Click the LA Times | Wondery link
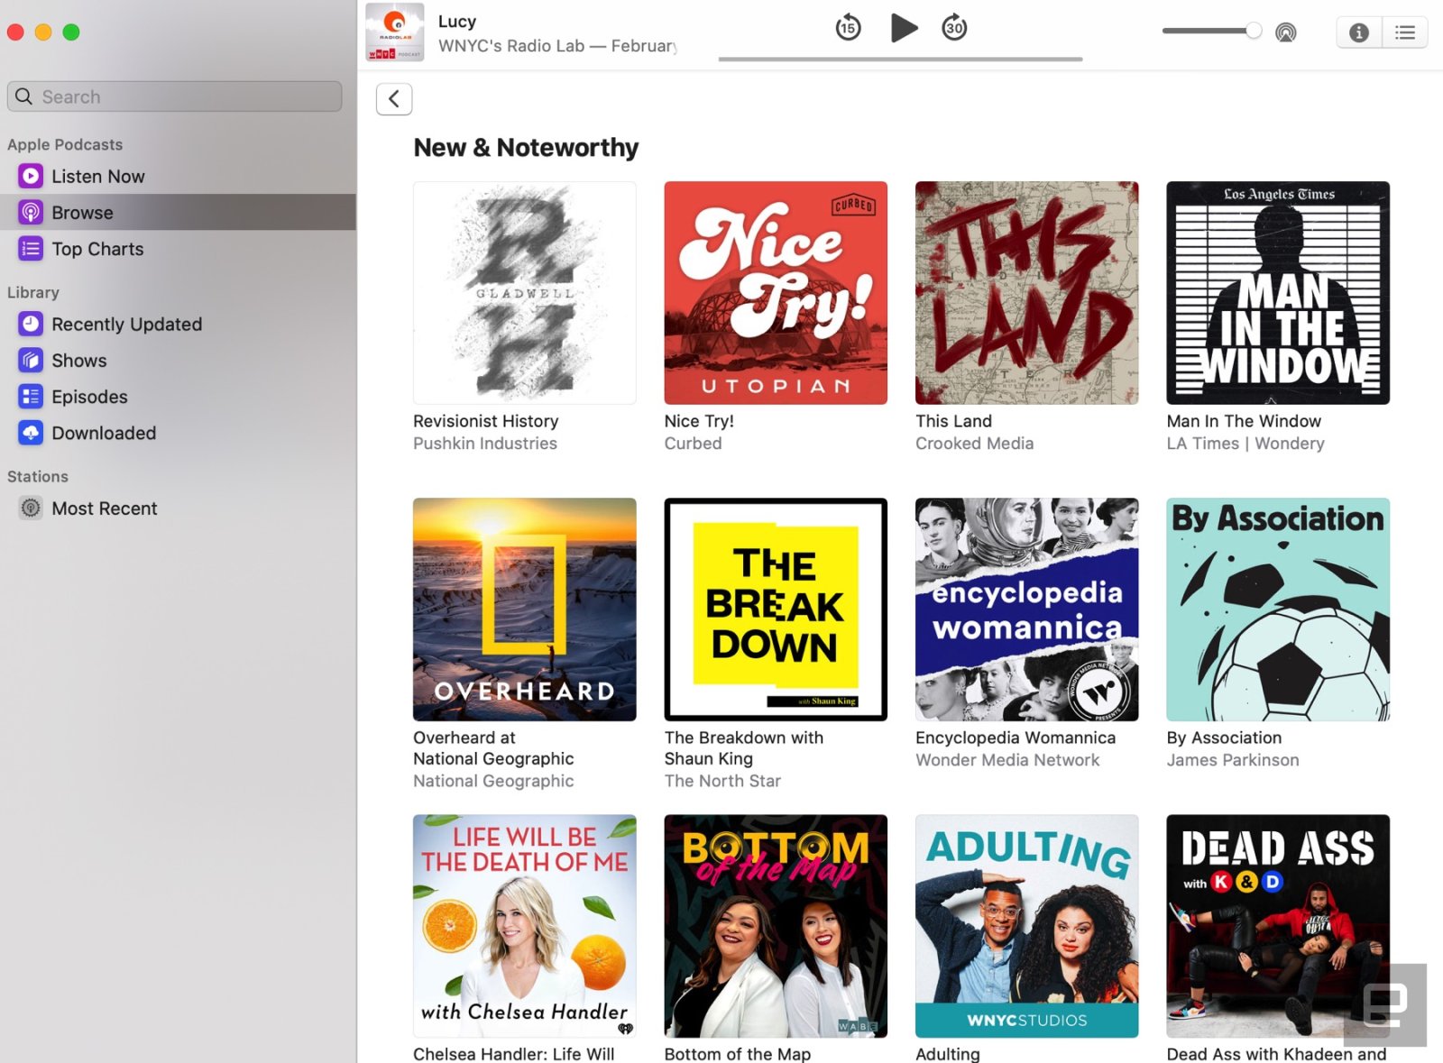1443x1063 pixels. [x=1245, y=444]
